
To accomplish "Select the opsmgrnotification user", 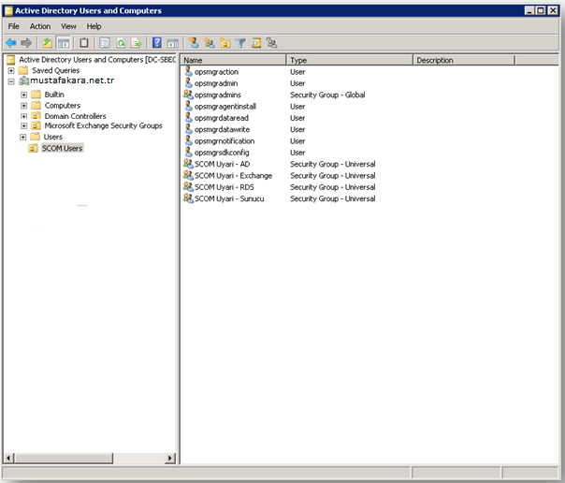I will point(225,141).
